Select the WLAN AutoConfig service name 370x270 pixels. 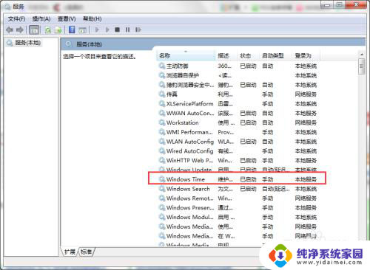coord(190,142)
